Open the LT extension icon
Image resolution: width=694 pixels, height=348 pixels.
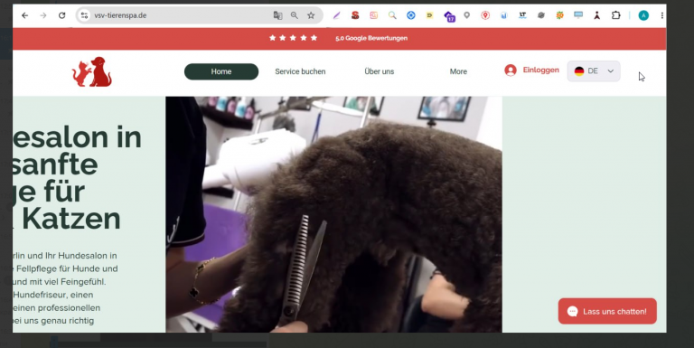[522, 15]
